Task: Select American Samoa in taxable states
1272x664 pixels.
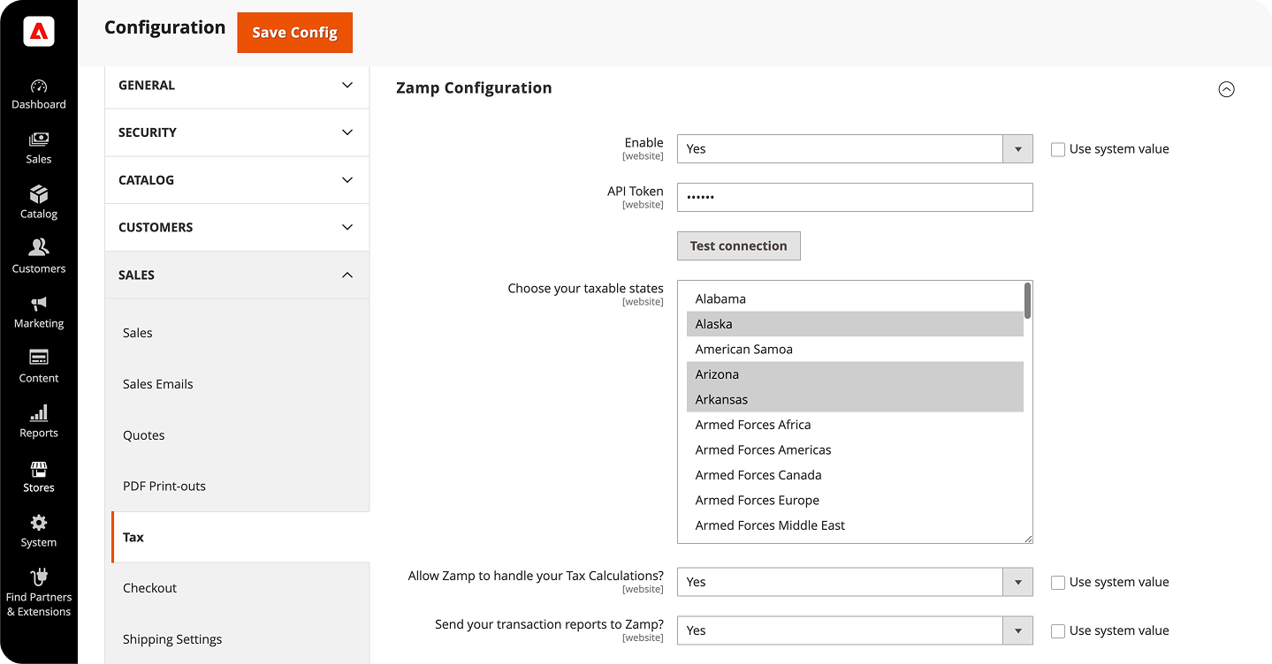Action: pyautogui.click(x=855, y=350)
